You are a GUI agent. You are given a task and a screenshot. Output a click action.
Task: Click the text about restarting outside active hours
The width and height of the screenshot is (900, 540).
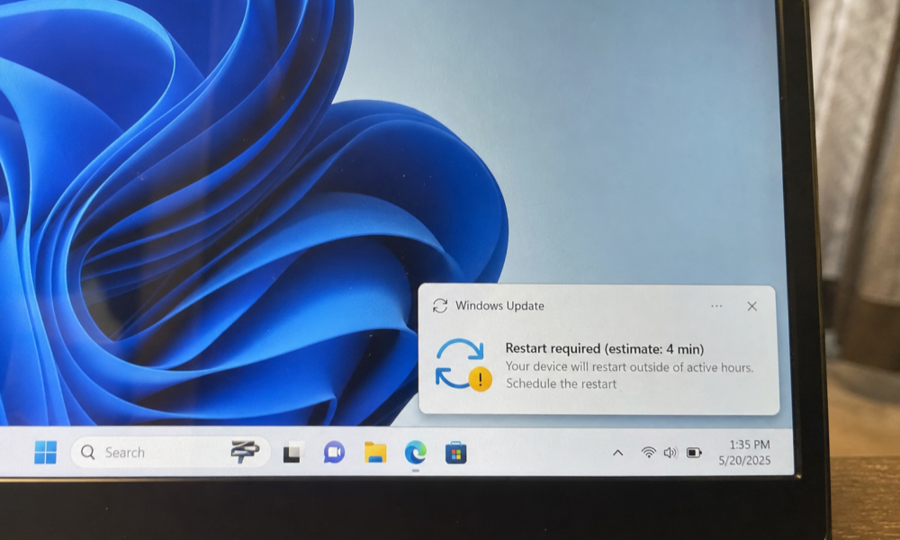pyautogui.click(x=629, y=366)
